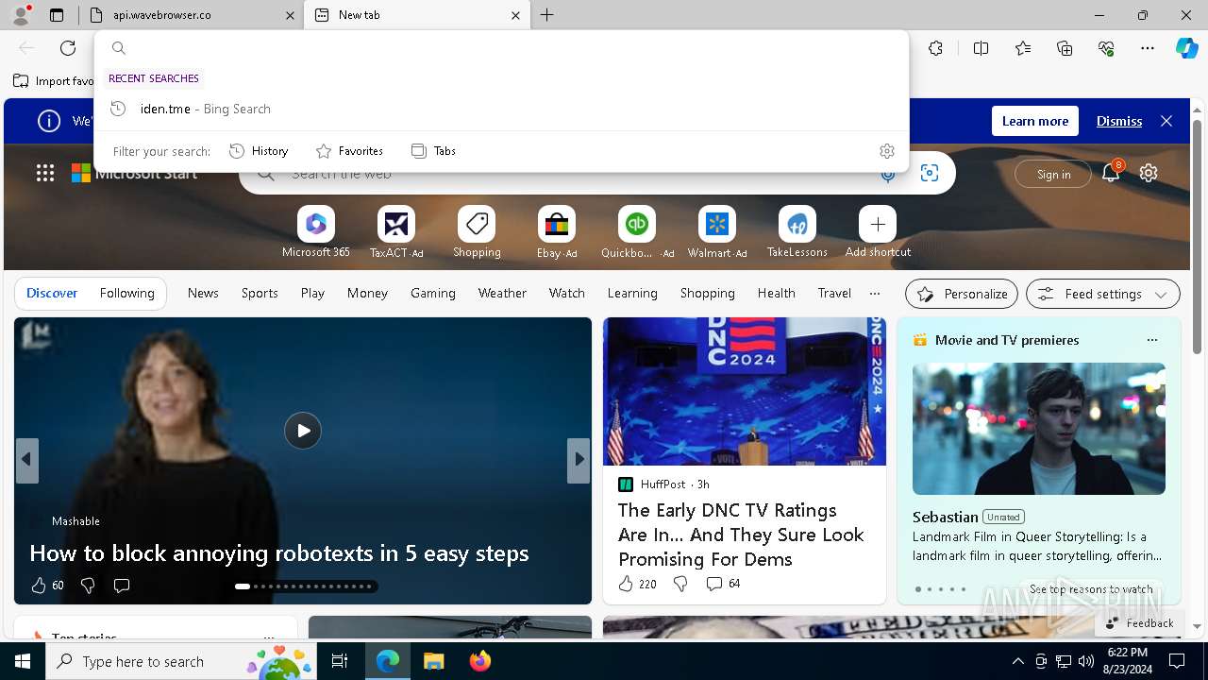This screenshot has width=1208, height=680.
Task: Open the tab actions menu icon
Action: click(57, 15)
